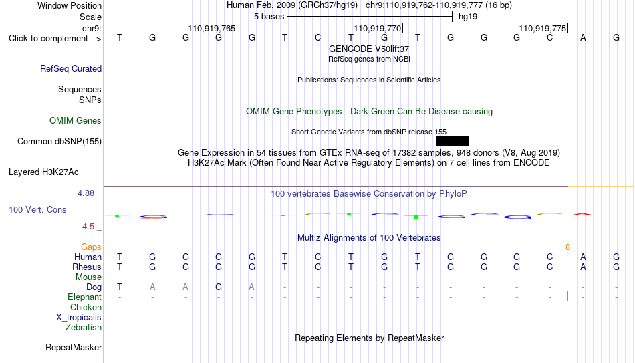This screenshot has width=635, height=363.
Task: Open the OMIM Genes track label
Action: click(x=75, y=121)
